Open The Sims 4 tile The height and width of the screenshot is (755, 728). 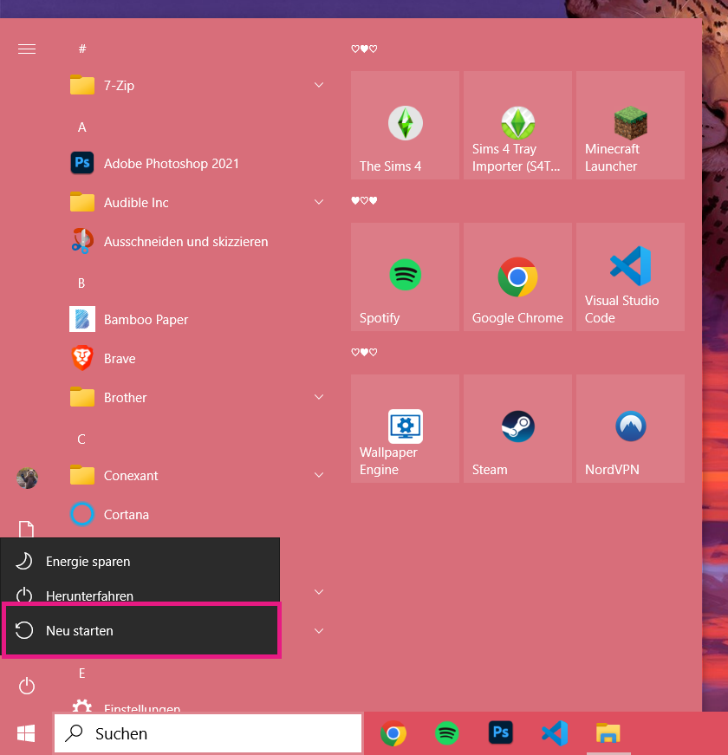405,125
